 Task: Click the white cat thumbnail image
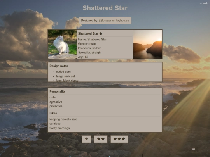pos(62,44)
